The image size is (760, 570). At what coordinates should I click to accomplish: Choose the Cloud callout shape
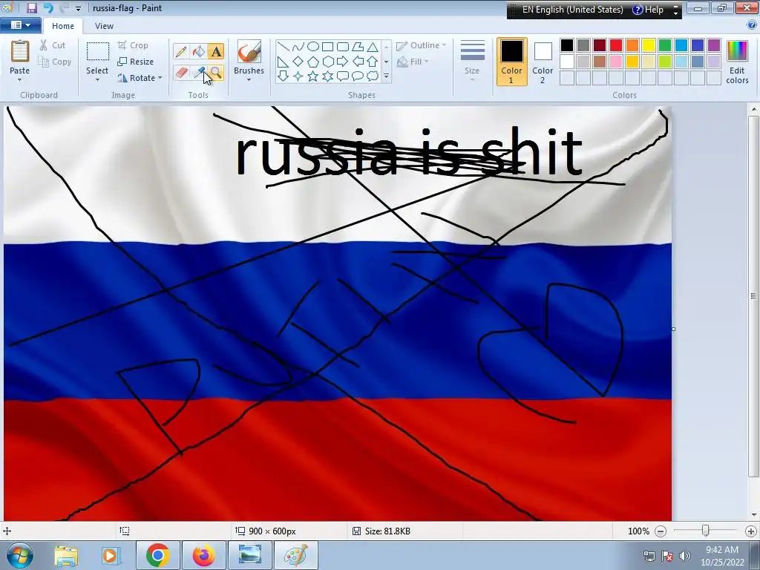[x=373, y=76]
